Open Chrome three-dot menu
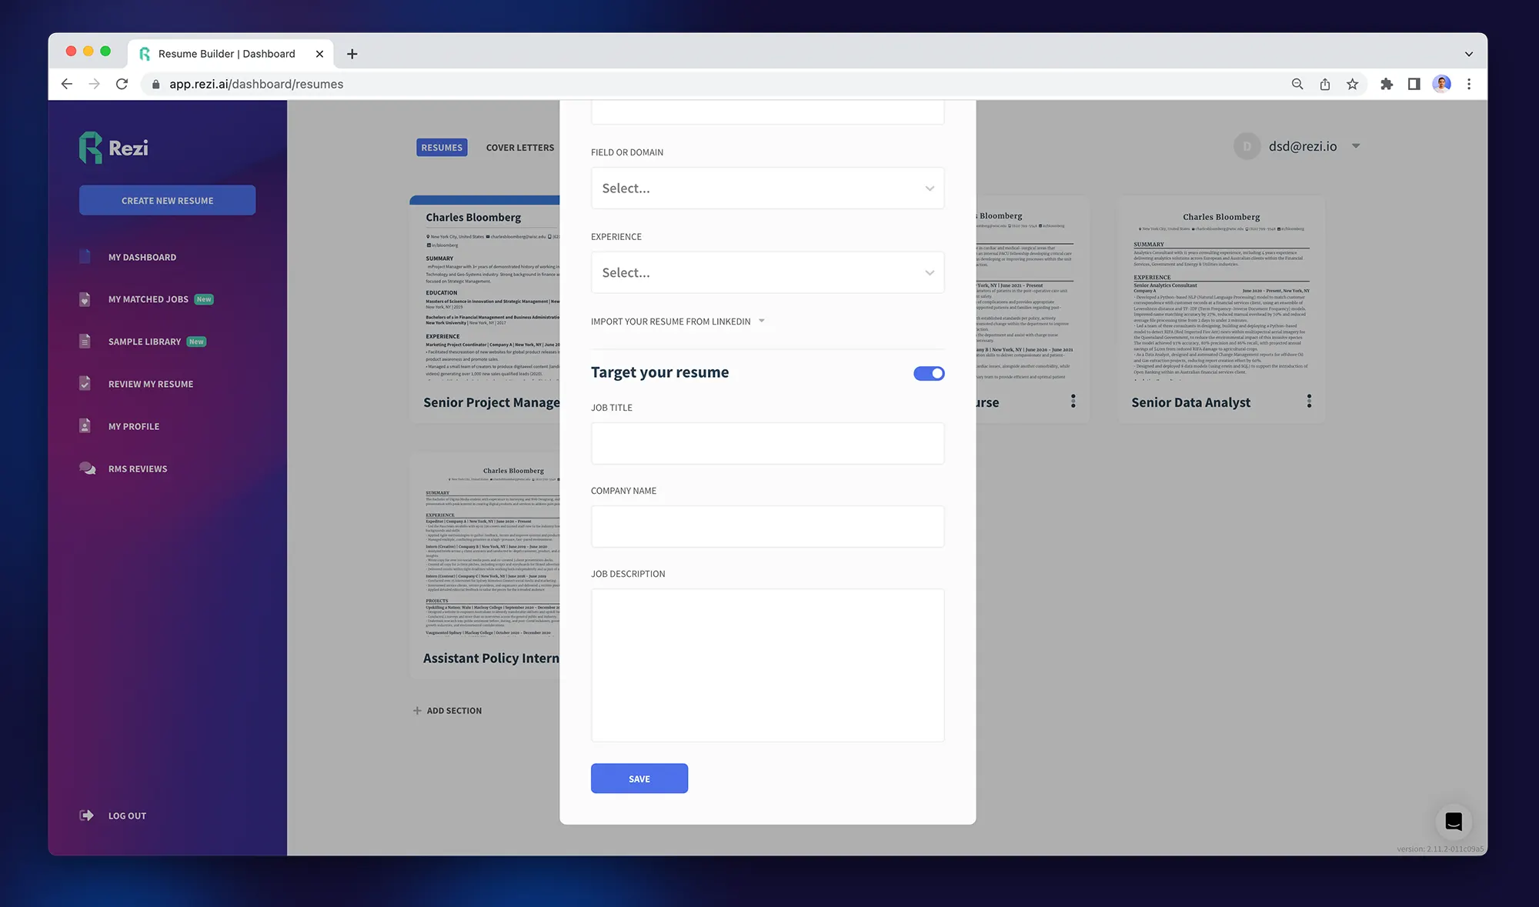The height and width of the screenshot is (907, 1539). (x=1469, y=84)
